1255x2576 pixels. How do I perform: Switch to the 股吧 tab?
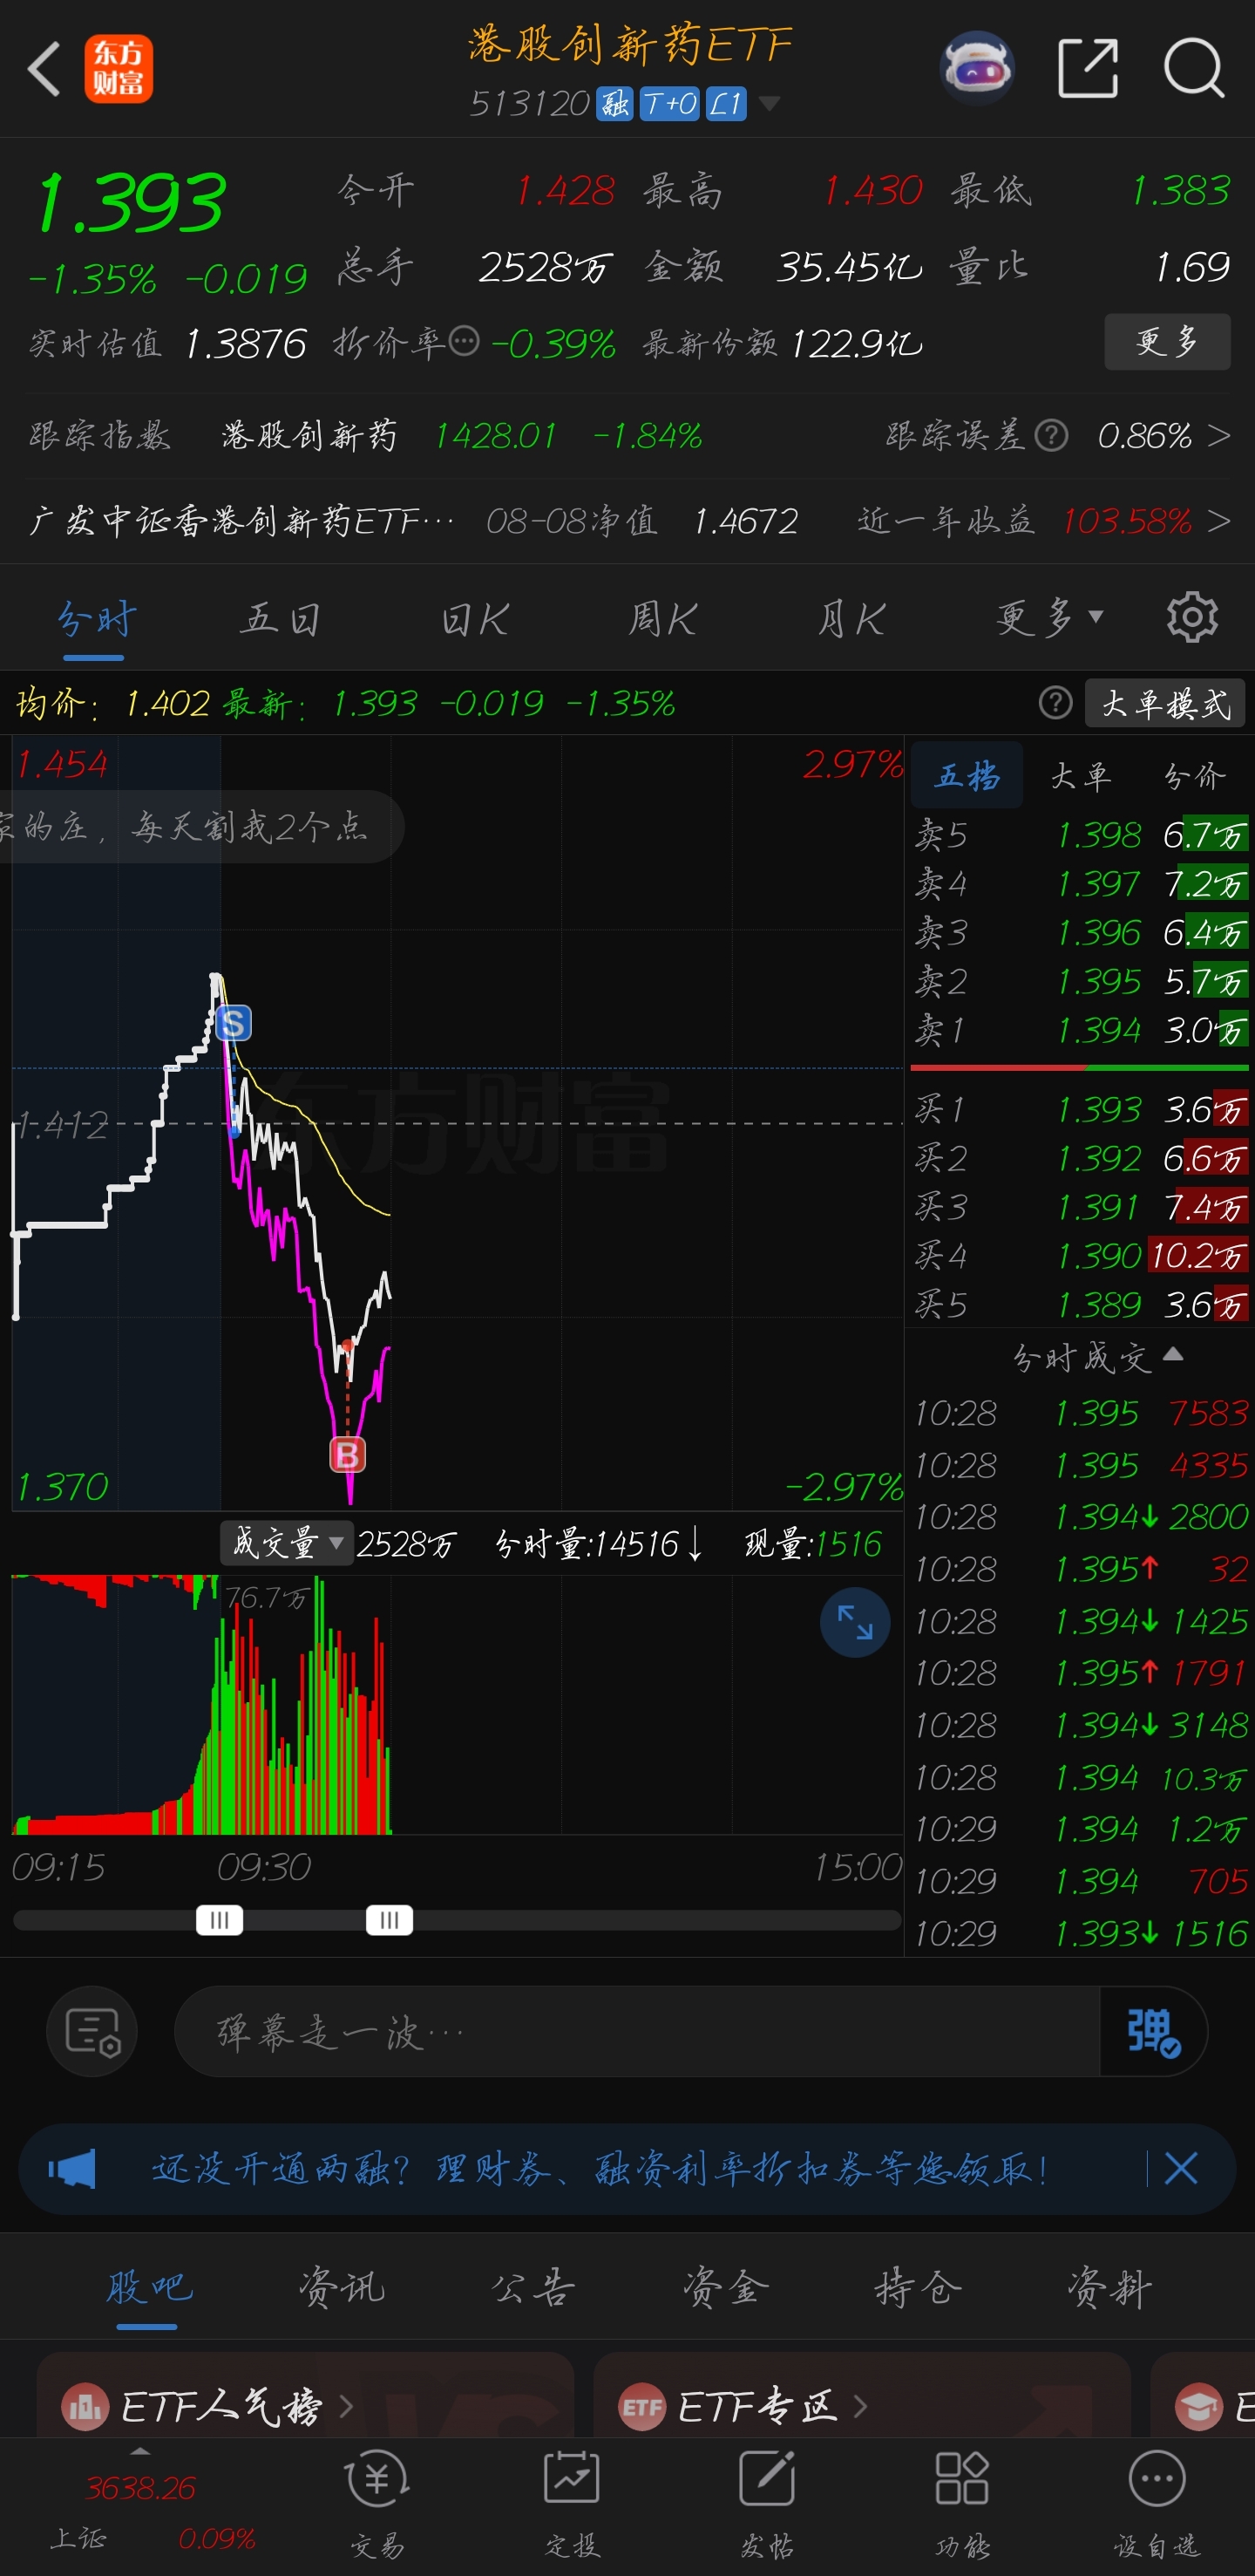point(148,2287)
